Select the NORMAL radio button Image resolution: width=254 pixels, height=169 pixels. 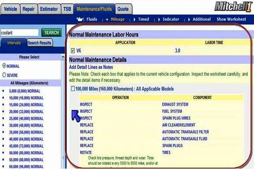click(x=4, y=66)
